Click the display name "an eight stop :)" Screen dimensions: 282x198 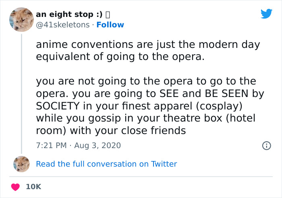(x=69, y=14)
